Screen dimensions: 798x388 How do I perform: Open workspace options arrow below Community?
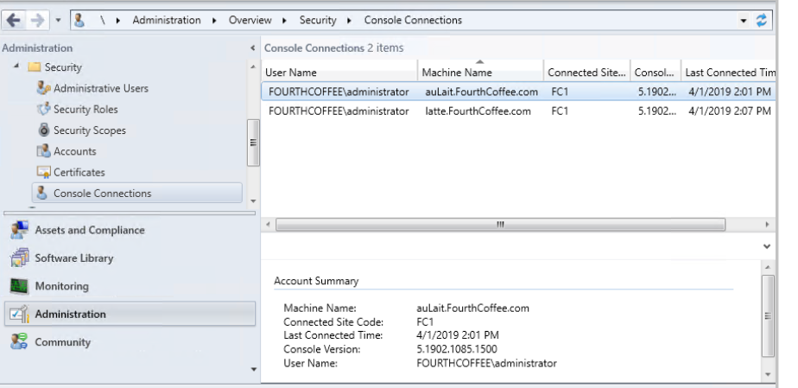(253, 369)
